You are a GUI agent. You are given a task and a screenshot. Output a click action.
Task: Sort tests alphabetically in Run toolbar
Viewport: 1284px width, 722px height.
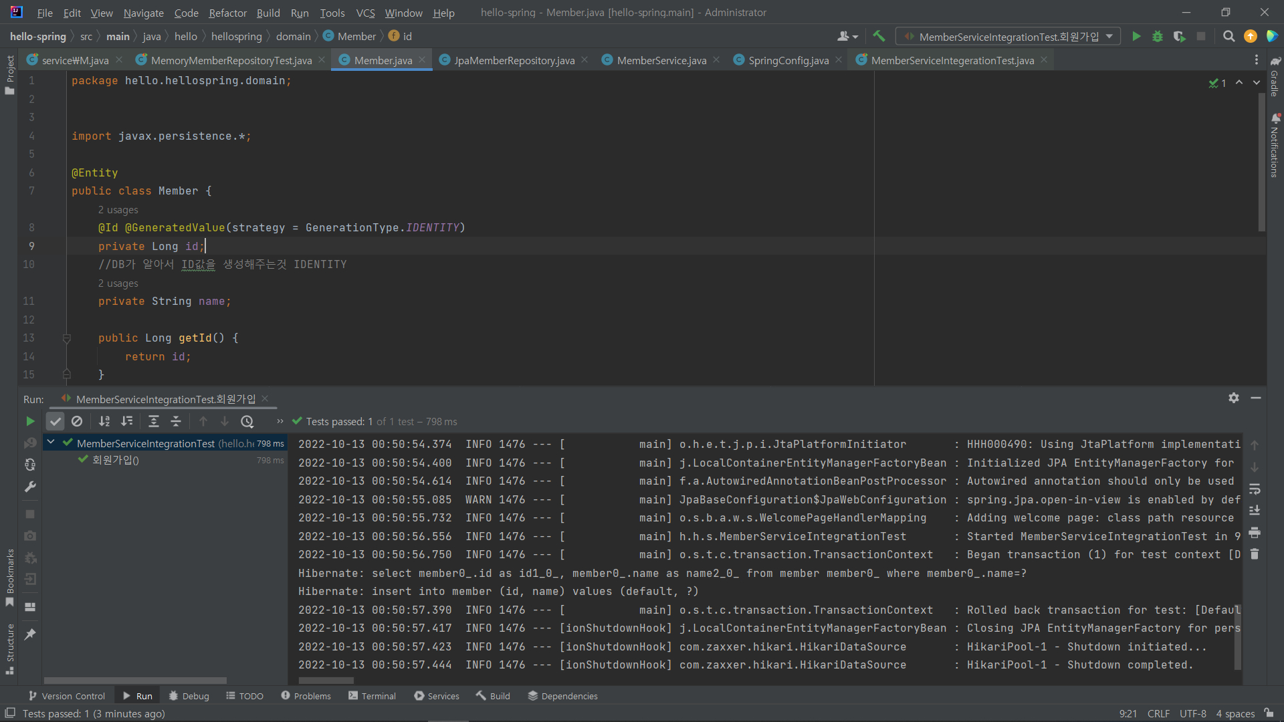104,421
